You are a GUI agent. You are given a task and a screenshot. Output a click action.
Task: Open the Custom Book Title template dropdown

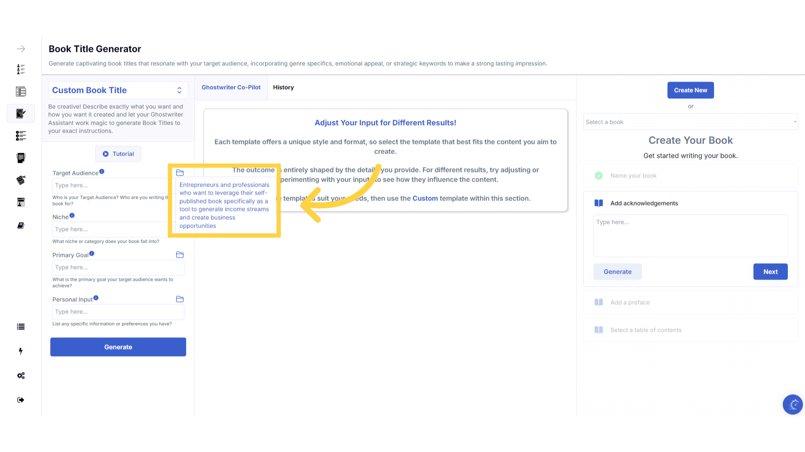(118, 90)
